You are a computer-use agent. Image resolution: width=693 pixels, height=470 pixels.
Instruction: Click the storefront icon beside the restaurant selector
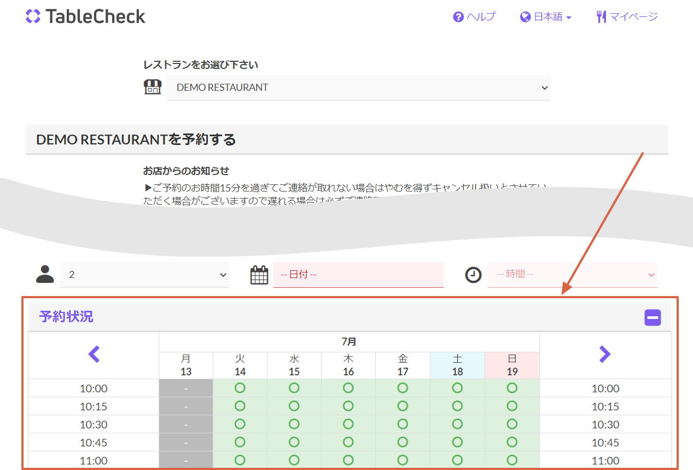(153, 87)
